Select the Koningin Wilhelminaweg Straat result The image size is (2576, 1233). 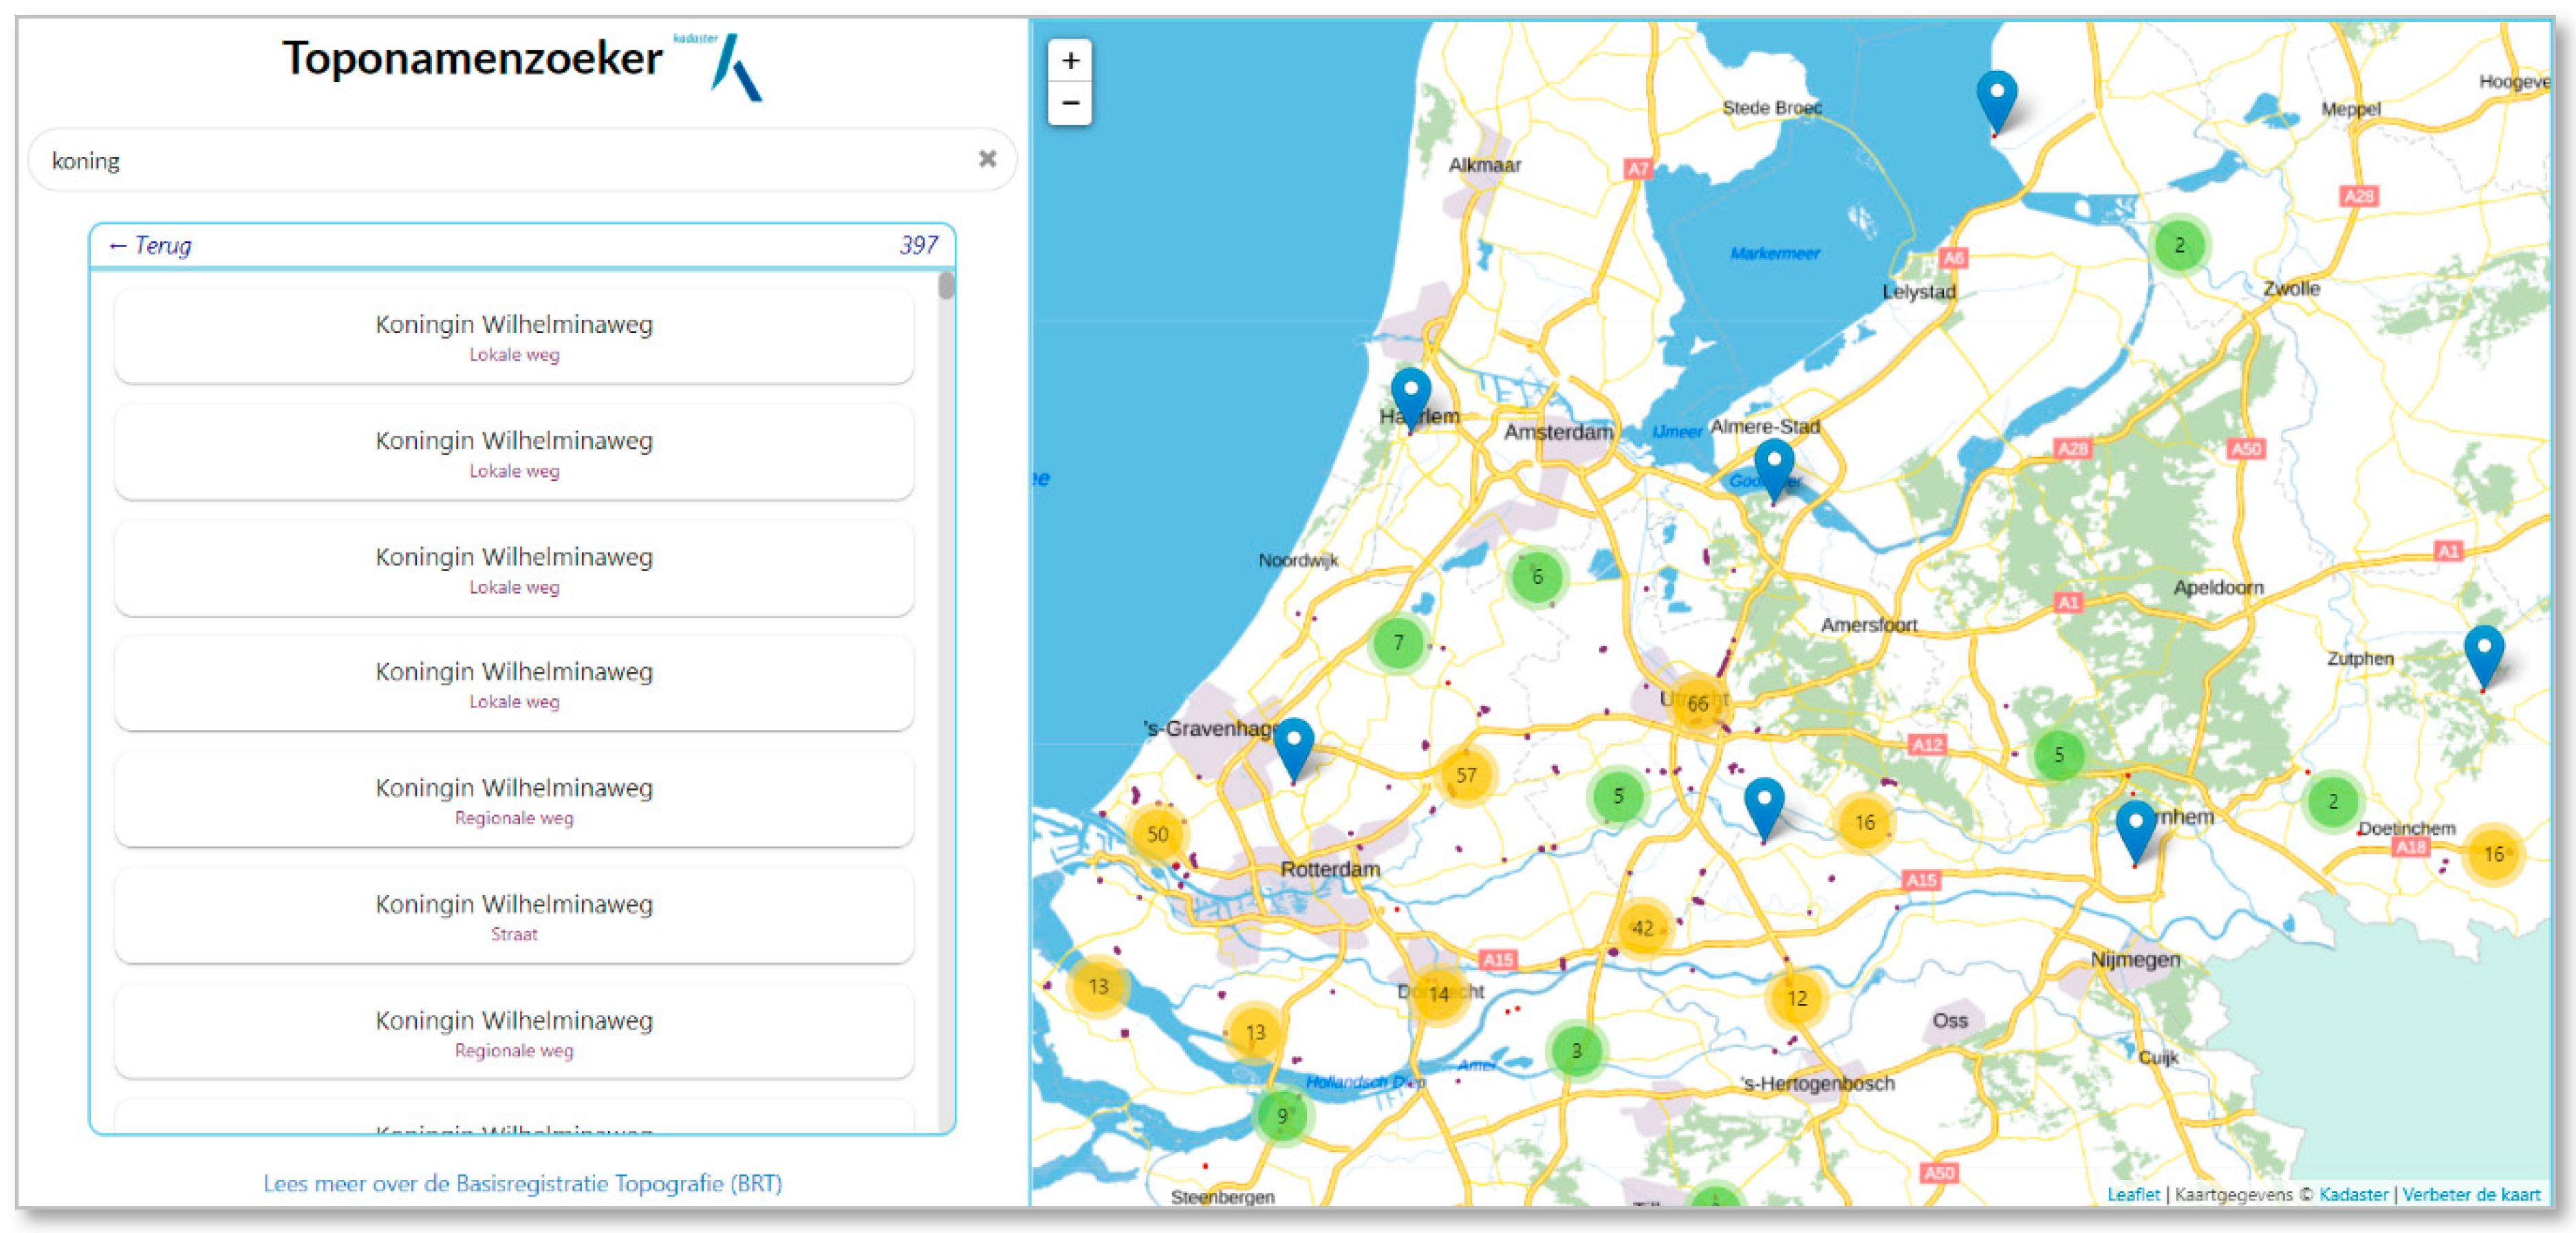point(514,916)
